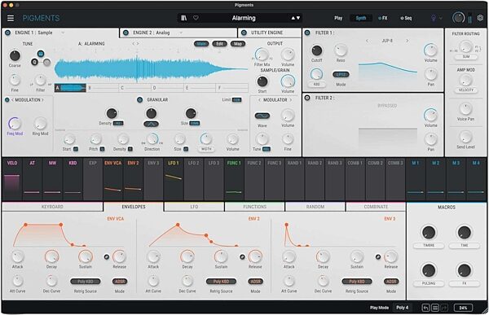Step through presets with up/down arrows
Screen dimensions: 489x315
[x=295, y=18]
